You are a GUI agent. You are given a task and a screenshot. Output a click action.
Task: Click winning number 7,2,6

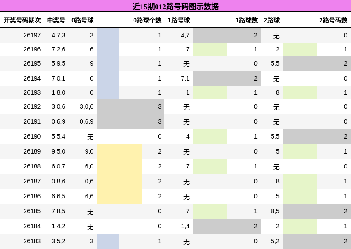click(x=58, y=49)
